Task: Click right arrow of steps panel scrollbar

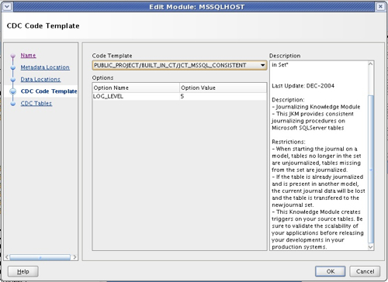Action: coord(74,257)
